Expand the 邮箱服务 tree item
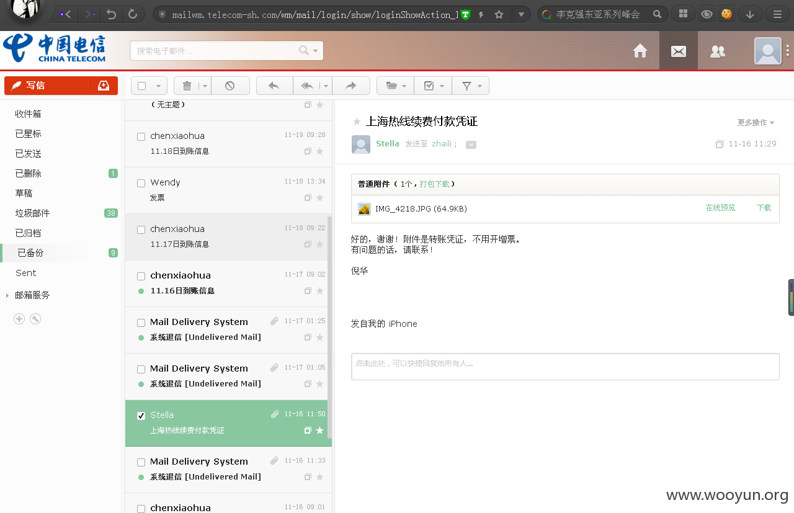Viewport: 794px width, 513px height. [7, 295]
